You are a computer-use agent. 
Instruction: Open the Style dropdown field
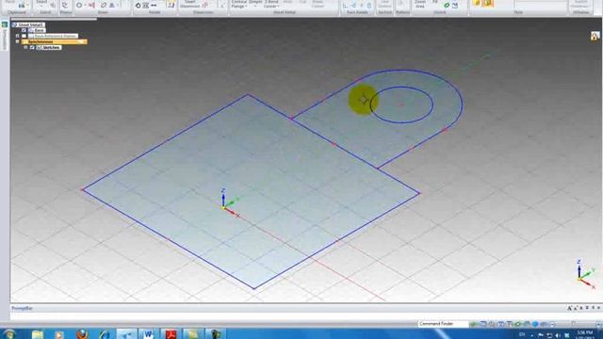coord(540,5)
